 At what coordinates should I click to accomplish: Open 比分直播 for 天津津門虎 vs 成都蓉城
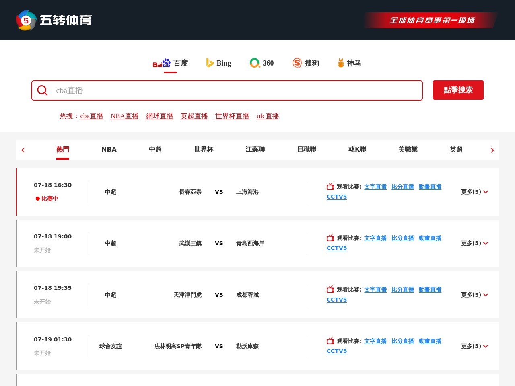click(403, 290)
